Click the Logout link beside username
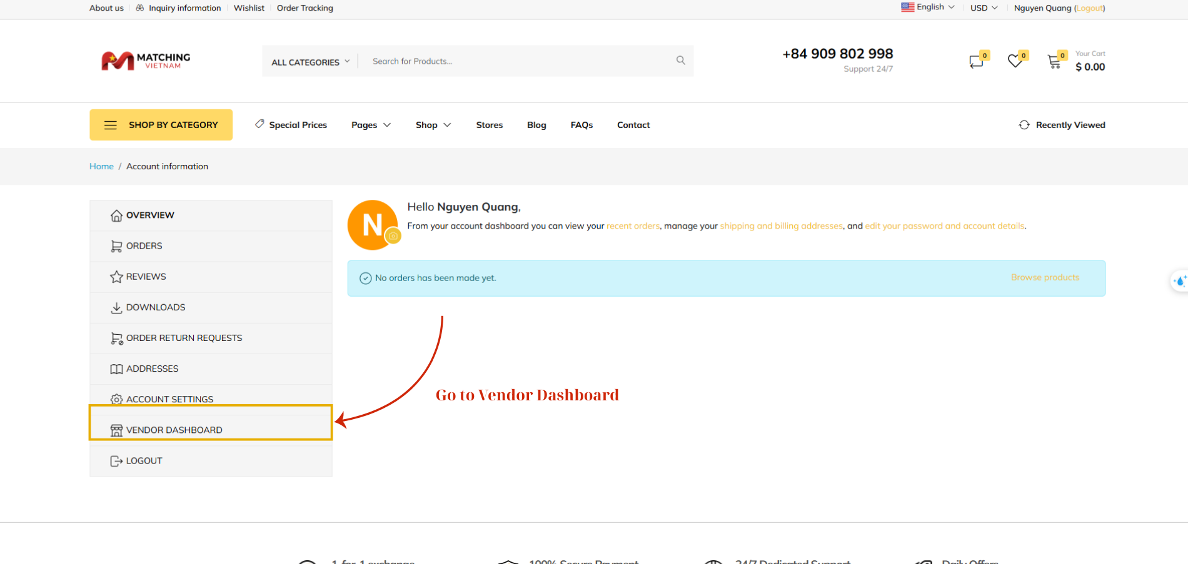Viewport: 1188px width, 564px height. (x=1090, y=8)
